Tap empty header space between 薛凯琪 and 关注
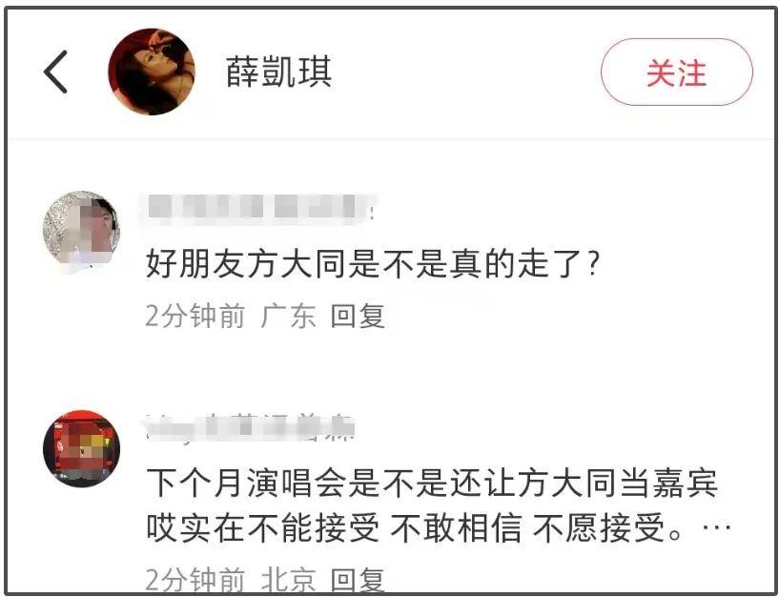Viewport: 779px width, 597px height. (466, 72)
